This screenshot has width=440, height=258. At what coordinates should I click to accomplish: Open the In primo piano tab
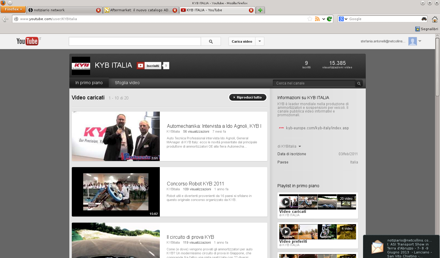[89, 83]
